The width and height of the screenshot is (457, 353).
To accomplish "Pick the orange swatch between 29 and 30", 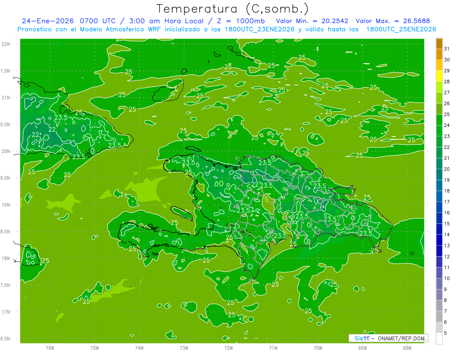I will (439, 65).
